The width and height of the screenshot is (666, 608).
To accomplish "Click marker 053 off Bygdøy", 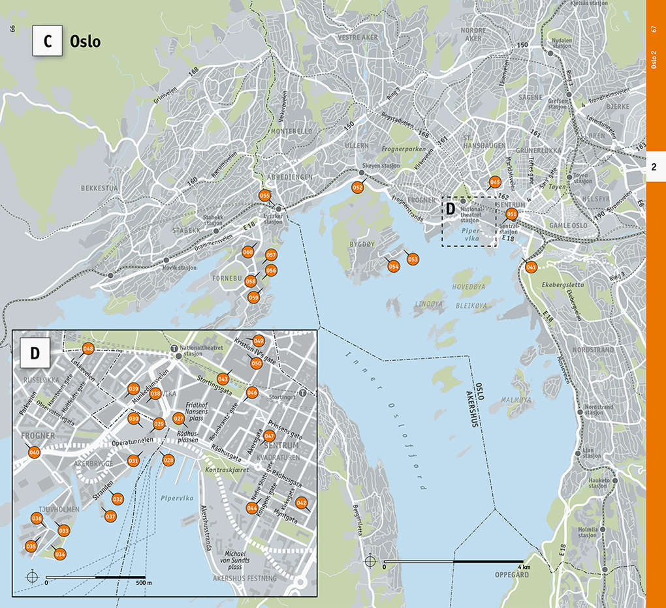I will 412,258.
